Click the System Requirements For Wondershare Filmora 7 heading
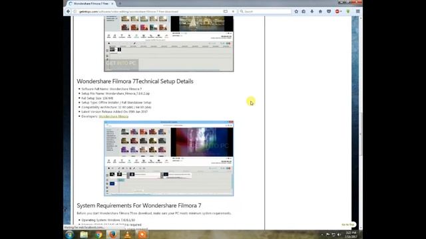The image size is (426, 239). click(x=139, y=206)
